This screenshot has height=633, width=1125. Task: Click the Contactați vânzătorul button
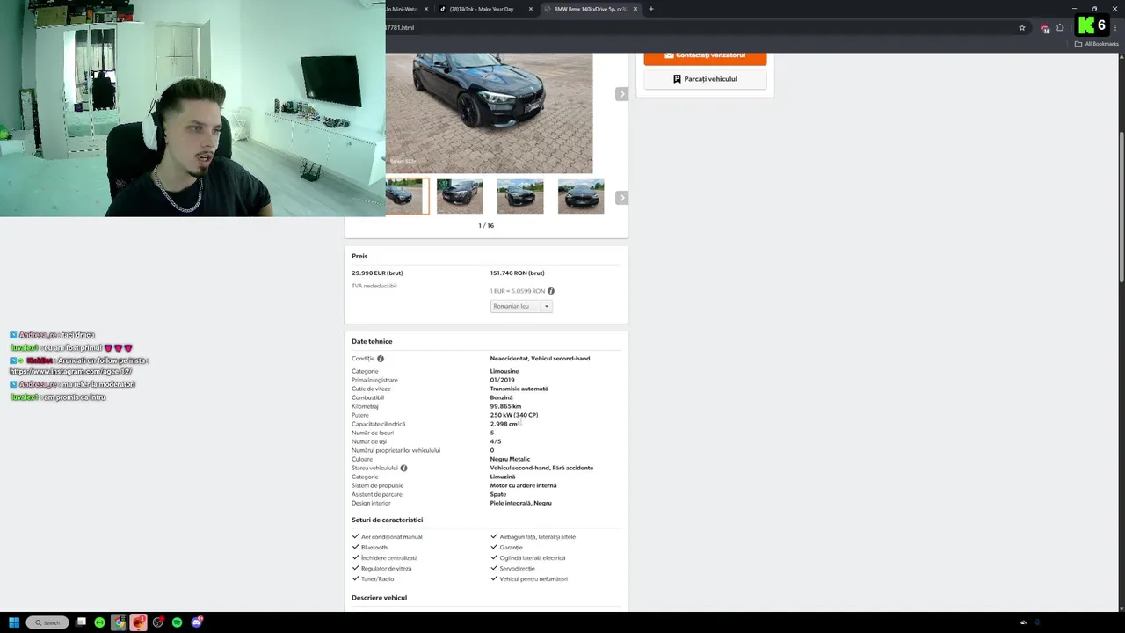pyautogui.click(x=705, y=58)
